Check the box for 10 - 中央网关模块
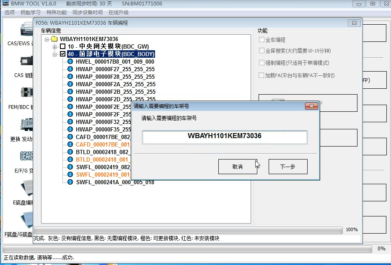The width and height of the screenshot is (391, 265). tap(62, 46)
